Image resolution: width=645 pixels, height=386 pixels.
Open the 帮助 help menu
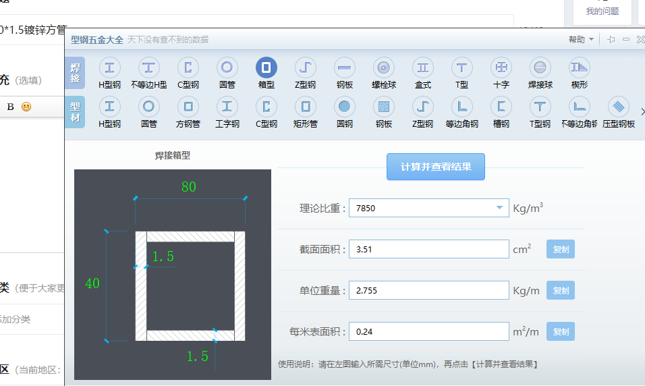[x=581, y=40]
